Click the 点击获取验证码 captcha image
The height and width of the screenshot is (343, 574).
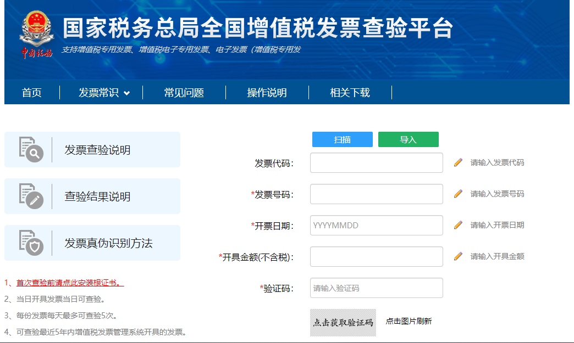tap(343, 323)
